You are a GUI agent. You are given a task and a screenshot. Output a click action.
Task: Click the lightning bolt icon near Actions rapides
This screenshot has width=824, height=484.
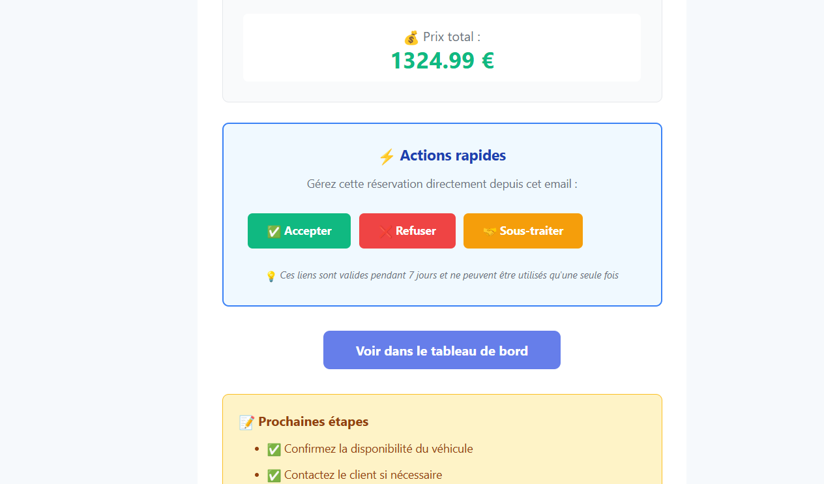387,157
